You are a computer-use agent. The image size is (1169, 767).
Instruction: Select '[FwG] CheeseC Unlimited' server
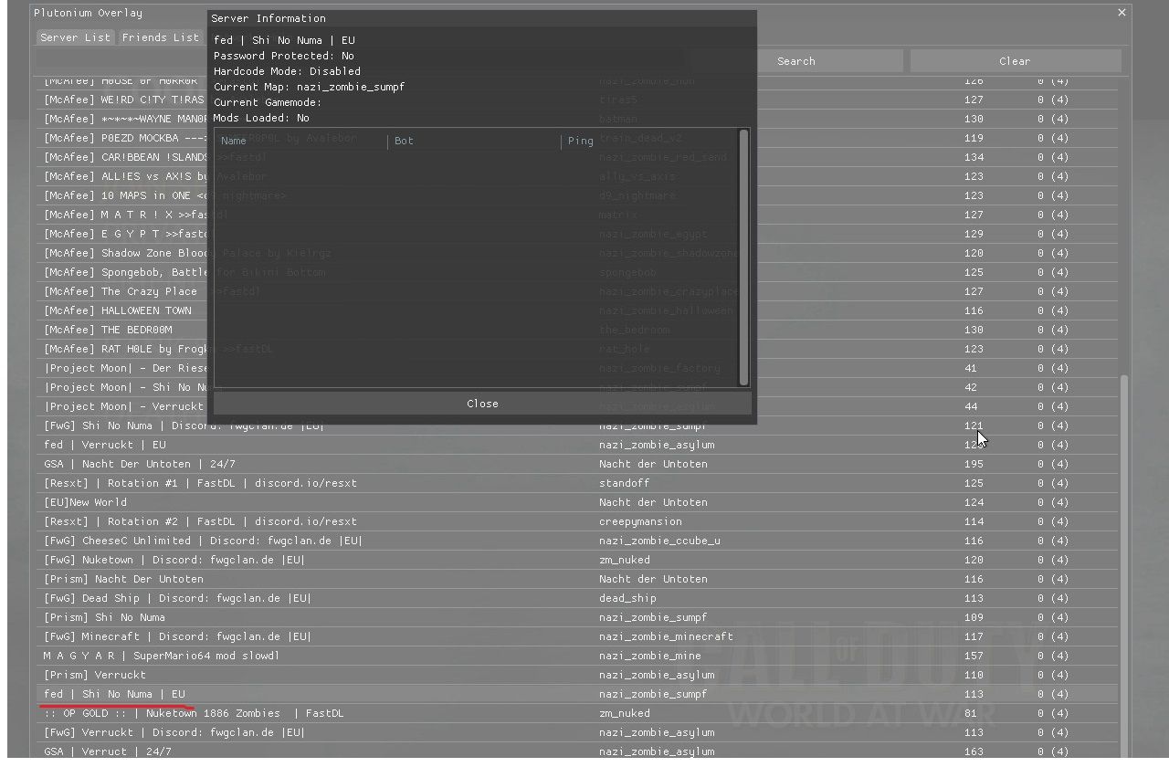pyautogui.click(x=577, y=541)
